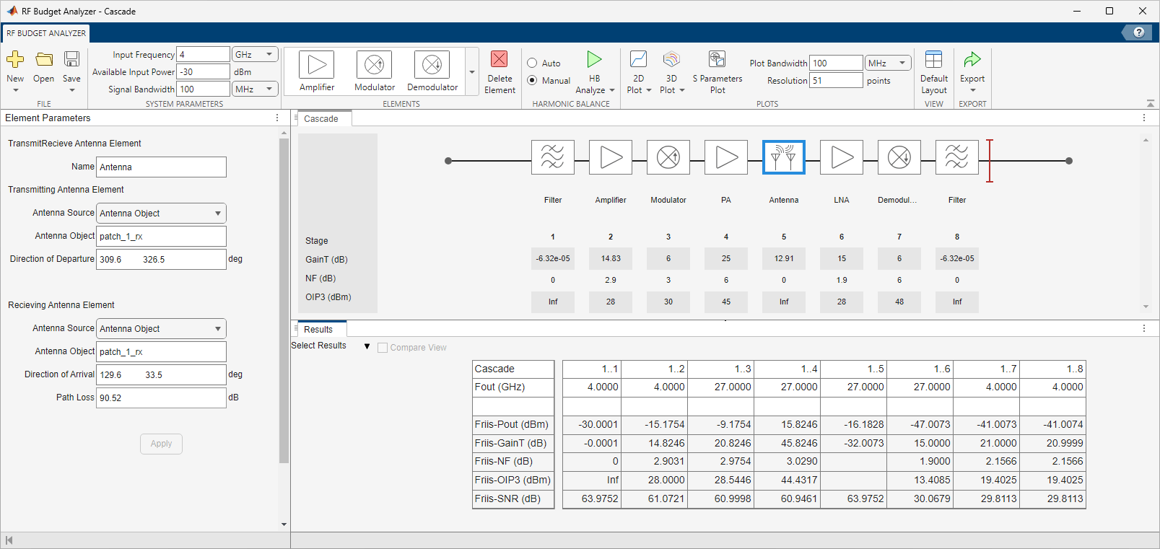Switch to the Results tab
Image resolution: width=1160 pixels, height=549 pixels.
pos(318,330)
